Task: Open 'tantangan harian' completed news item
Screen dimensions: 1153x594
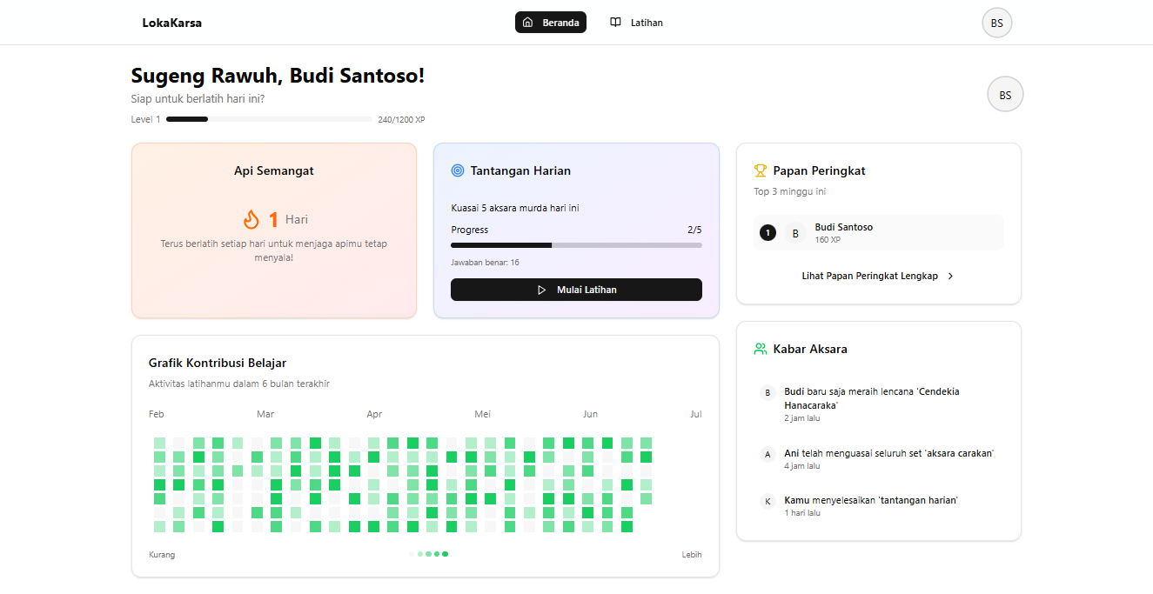Action: 878,506
